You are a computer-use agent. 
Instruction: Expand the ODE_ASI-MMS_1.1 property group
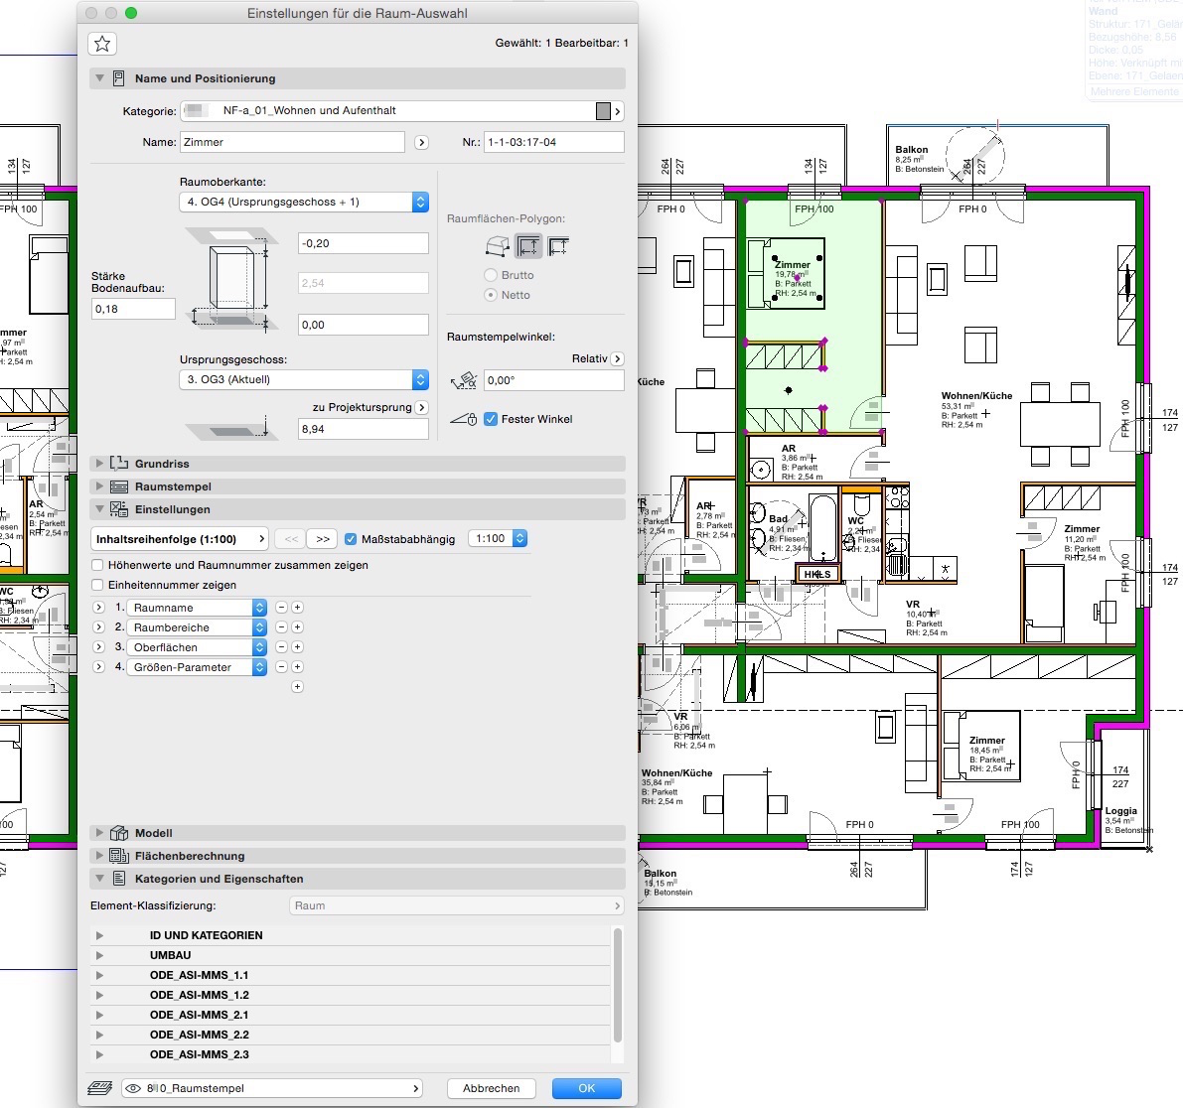click(x=99, y=975)
